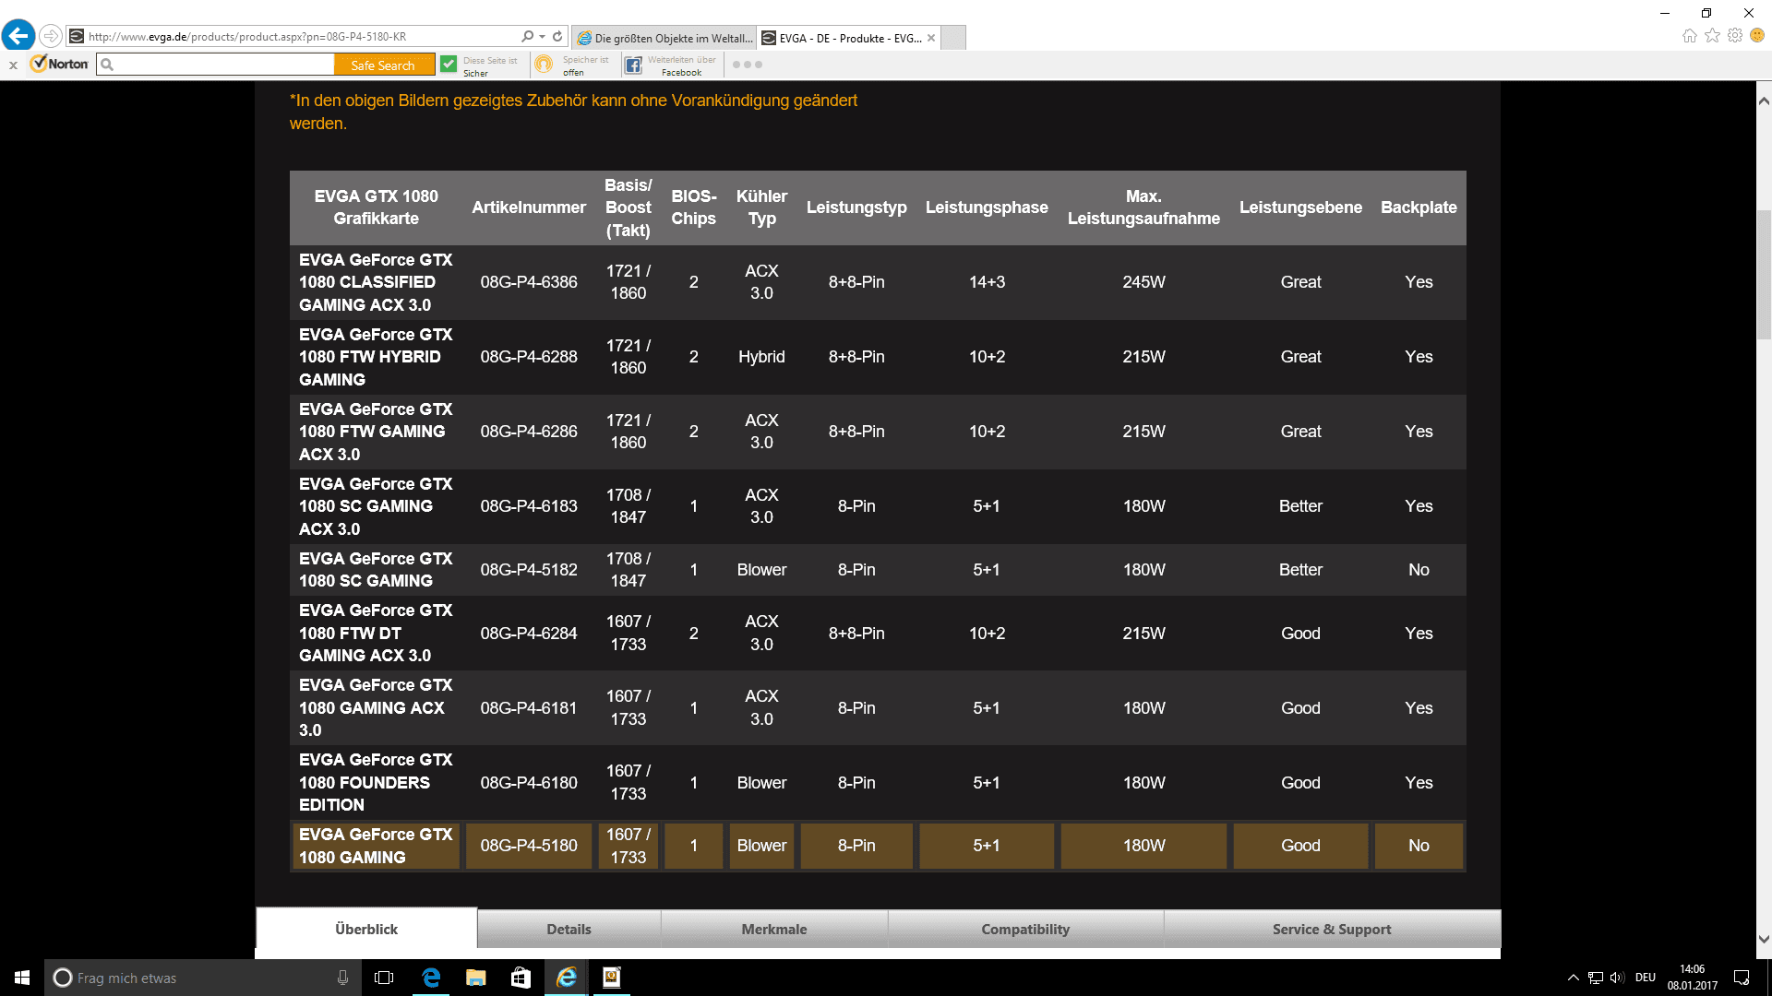Open the browser Tools gear icon
This screenshot has width=1772, height=996.
[x=1735, y=36]
